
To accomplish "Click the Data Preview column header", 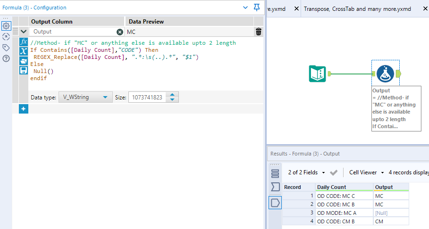I will coord(189,22).
